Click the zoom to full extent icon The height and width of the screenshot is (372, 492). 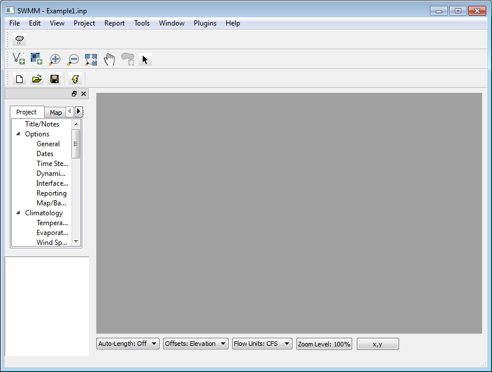(91, 59)
